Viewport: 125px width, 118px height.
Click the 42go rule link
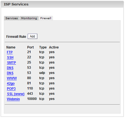tap(11, 84)
